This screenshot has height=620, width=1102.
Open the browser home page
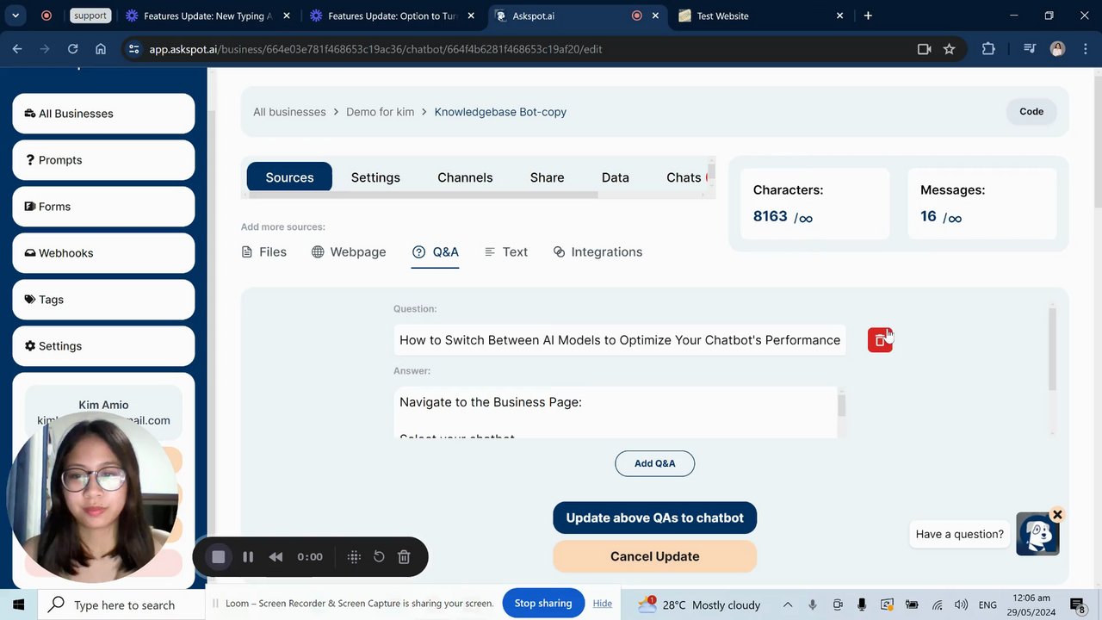(x=101, y=49)
